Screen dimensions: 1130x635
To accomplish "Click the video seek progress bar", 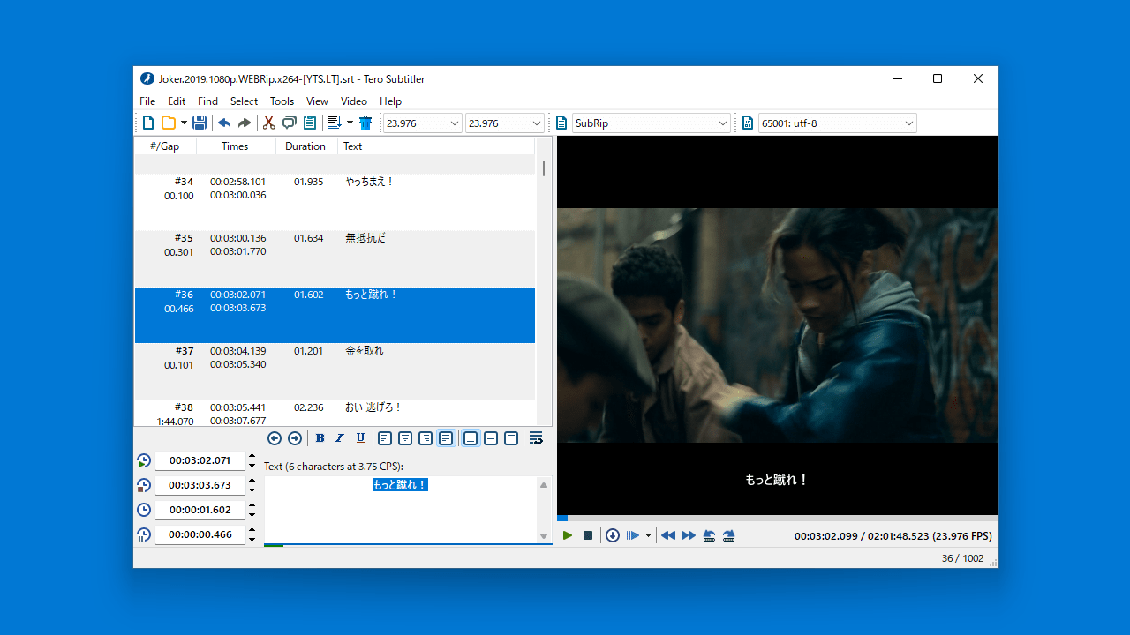I will [x=778, y=519].
